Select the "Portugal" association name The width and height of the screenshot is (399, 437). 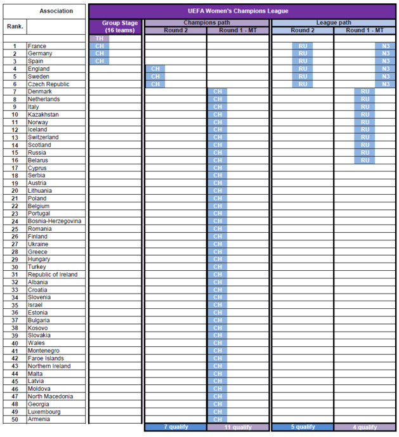[39, 214]
